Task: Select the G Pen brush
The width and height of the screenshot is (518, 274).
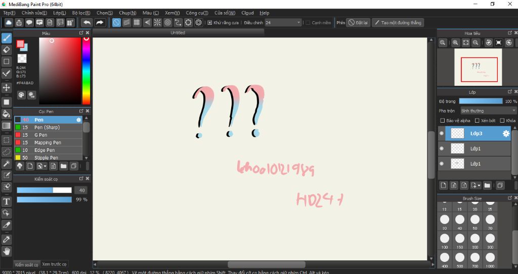Action: (x=48, y=135)
